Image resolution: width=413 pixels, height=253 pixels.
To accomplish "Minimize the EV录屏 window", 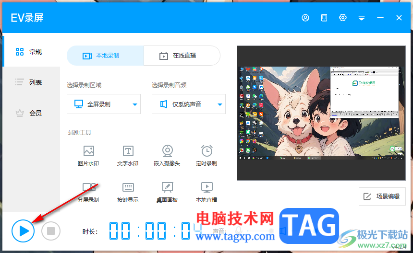I will pos(380,18).
